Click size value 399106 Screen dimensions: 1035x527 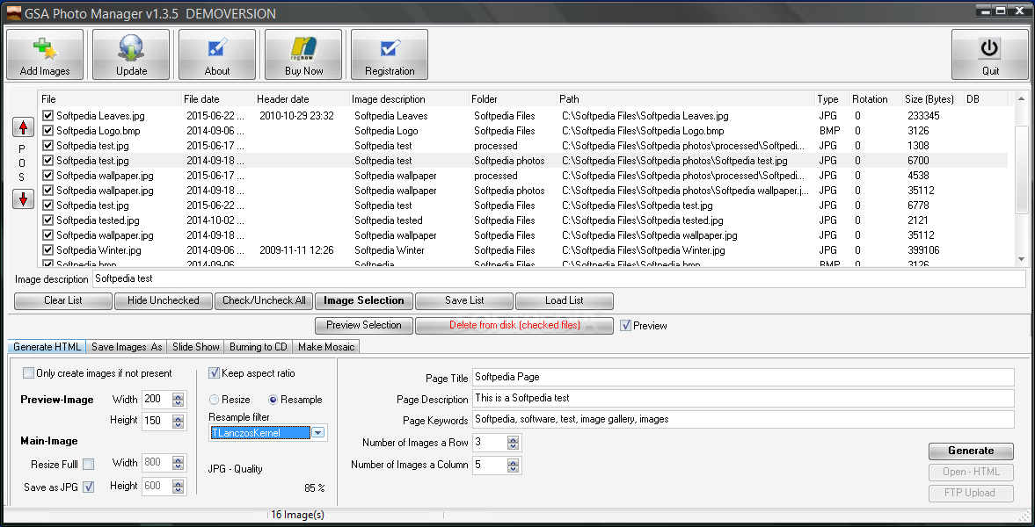[x=923, y=250]
